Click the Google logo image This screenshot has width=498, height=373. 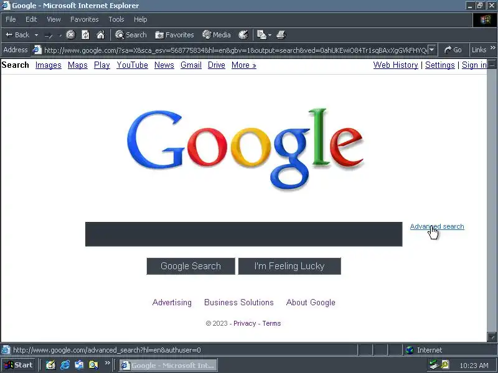(x=245, y=149)
